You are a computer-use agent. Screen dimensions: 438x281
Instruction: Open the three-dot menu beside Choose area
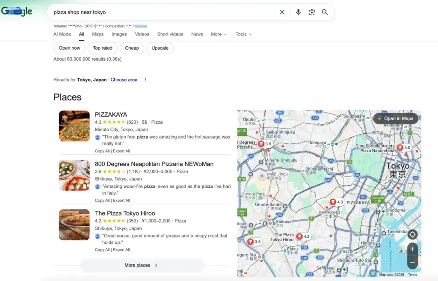click(146, 80)
